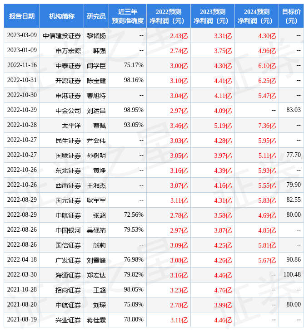The width and height of the screenshot is (304, 331).
Task: Click 2023 forecast 4.76亿
Action: (223, 291)
